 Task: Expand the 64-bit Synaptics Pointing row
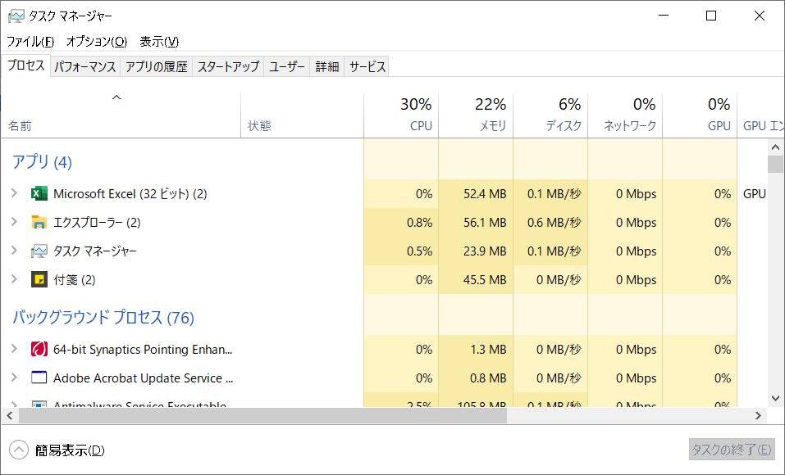14,349
